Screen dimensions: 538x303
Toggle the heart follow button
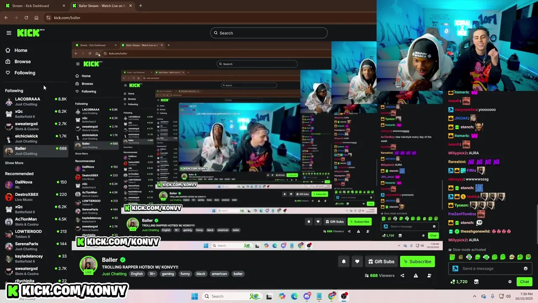pyautogui.click(x=357, y=262)
